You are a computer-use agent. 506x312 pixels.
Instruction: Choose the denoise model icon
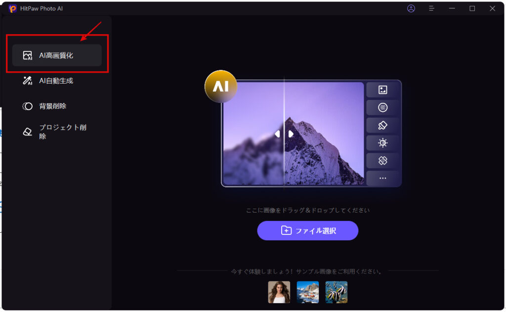[383, 107]
